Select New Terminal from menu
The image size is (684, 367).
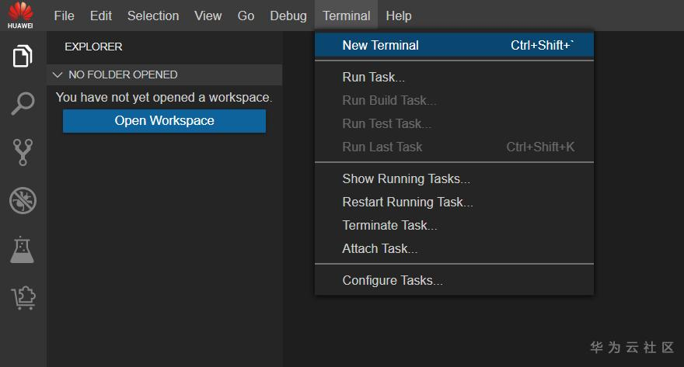click(380, 46)
